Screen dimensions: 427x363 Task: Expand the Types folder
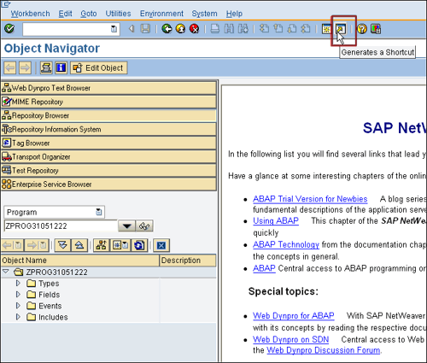[18, 284]
